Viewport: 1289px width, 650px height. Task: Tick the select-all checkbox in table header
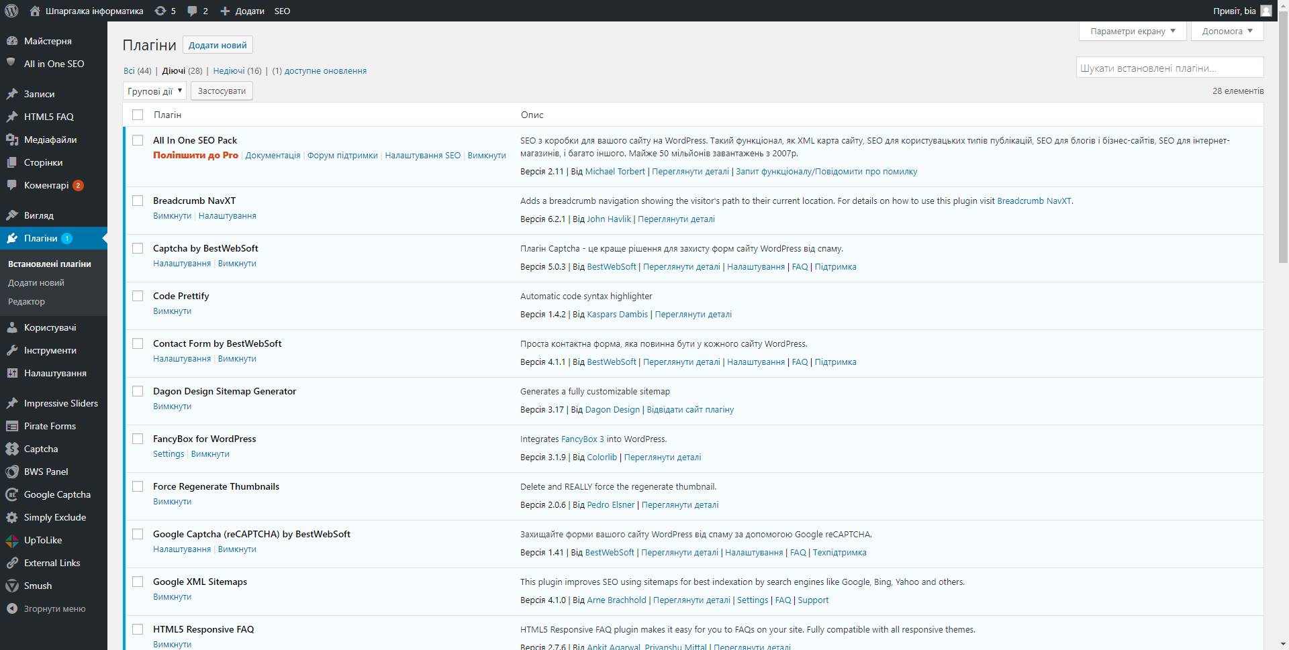click(138, 115)
